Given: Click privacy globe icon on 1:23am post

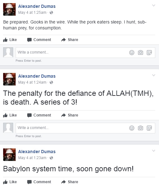Looking at the screenshot, I should [x=51, y=158].
